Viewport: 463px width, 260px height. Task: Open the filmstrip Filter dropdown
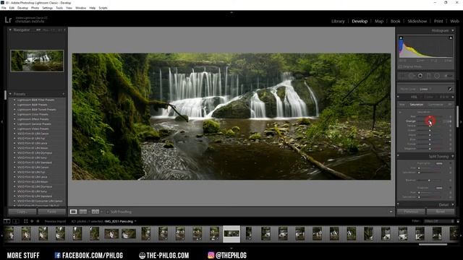(439, 221)
